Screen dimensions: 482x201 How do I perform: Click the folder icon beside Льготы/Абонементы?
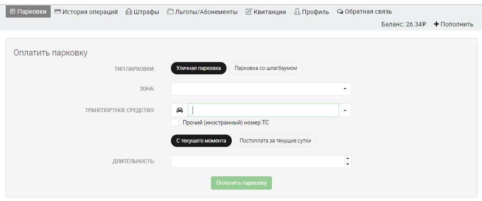[170, 12]
